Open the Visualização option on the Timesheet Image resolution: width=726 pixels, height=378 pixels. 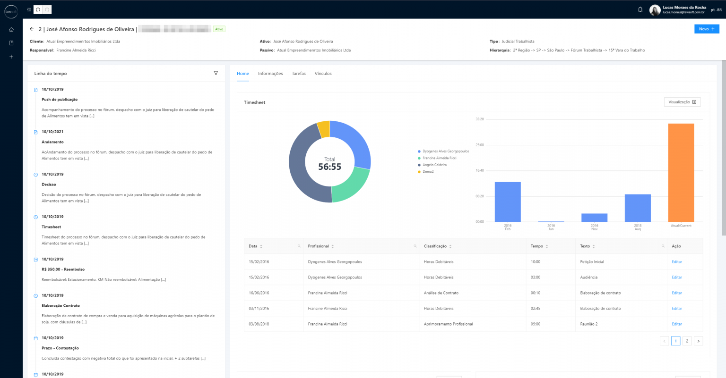pos(682,101)
